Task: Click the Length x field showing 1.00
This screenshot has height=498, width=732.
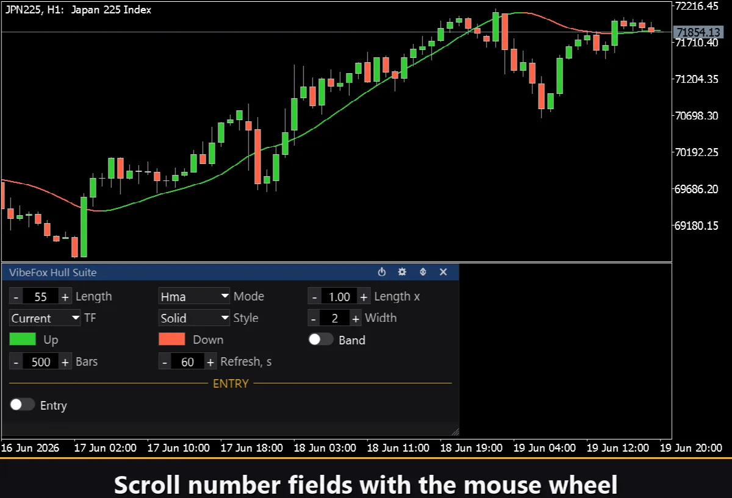Action: [339, 297]
